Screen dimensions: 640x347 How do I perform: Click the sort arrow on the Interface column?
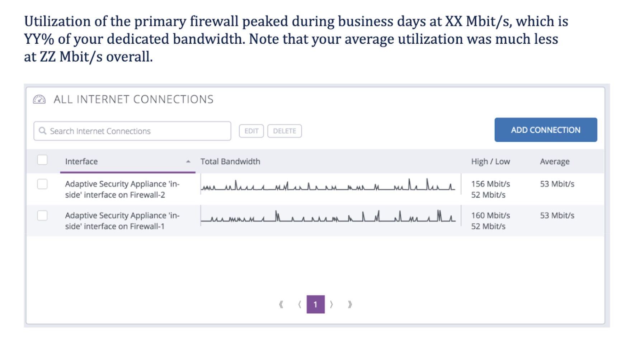pyautogui.click(x=189, y=162)
